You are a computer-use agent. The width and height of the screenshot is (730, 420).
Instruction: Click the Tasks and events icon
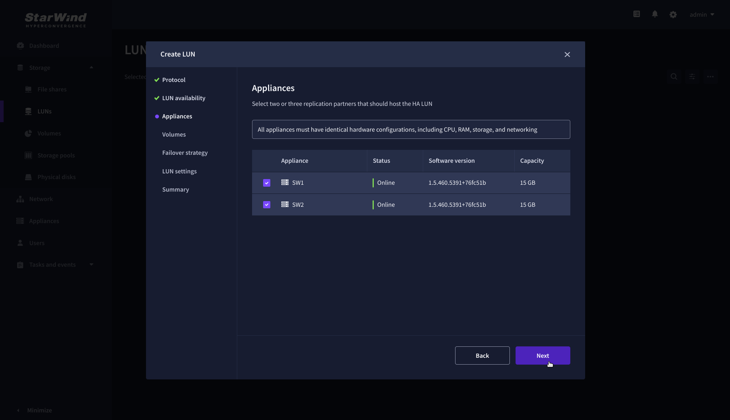(20, 265)
